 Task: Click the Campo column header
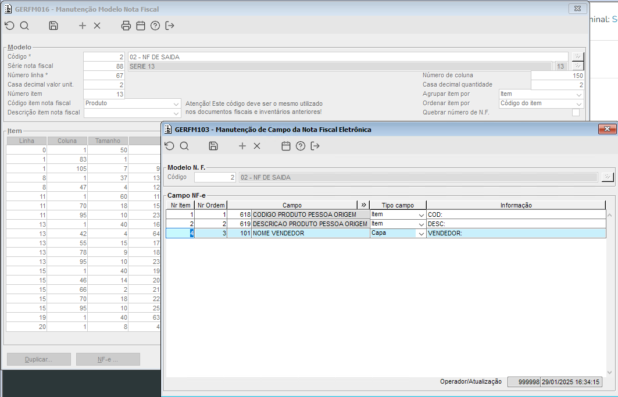coord(292,205)
